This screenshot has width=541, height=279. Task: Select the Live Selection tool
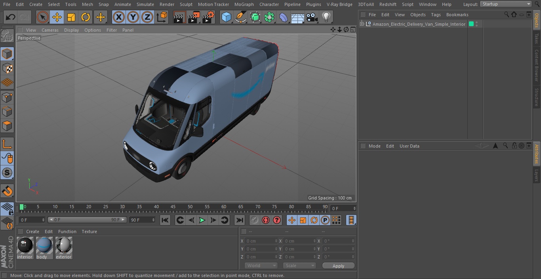pos(42,17)
